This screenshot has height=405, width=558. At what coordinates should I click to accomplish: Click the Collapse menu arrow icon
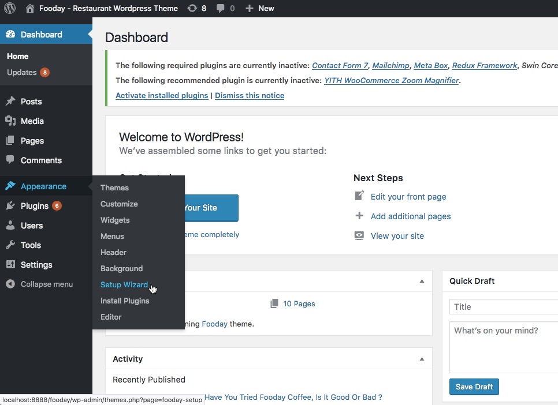[10, 284]
